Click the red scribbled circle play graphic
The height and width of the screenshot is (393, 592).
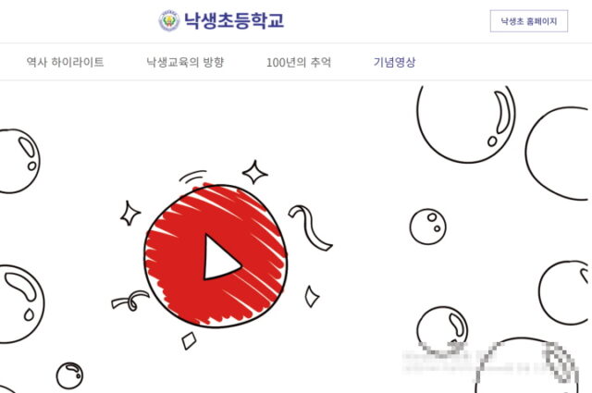coord(216,255)
